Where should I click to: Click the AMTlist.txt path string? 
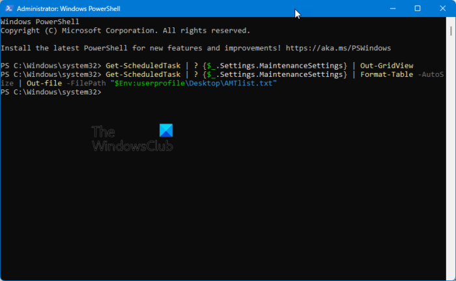[193, 83]
